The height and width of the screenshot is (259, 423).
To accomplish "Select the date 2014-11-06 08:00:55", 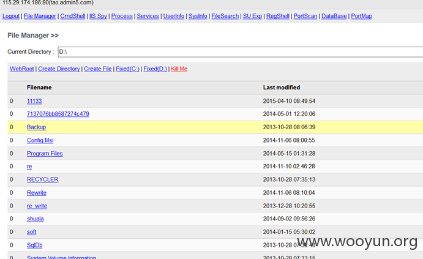I will pos(289,140).
